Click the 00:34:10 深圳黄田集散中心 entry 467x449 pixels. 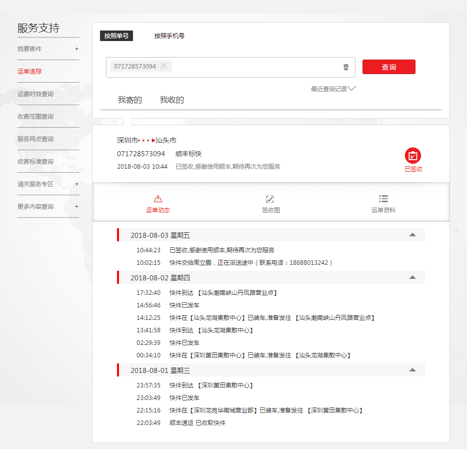click(243, 355)
